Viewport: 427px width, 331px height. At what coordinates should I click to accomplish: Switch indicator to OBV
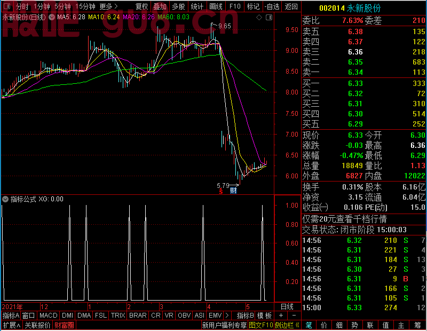(x=184, y=316)
